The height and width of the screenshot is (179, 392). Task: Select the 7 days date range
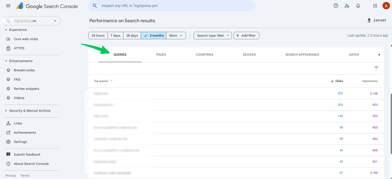pyautogui.click(x=115, y=35)
